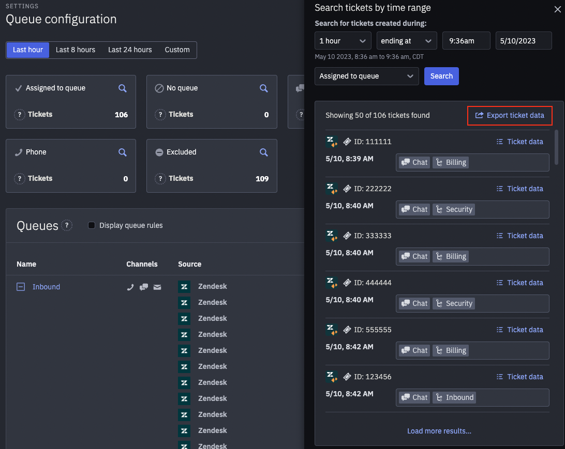Click the Inbound queue tag on ticket 123456
This screenshot has width=565, height=449.
pos(454,397)
